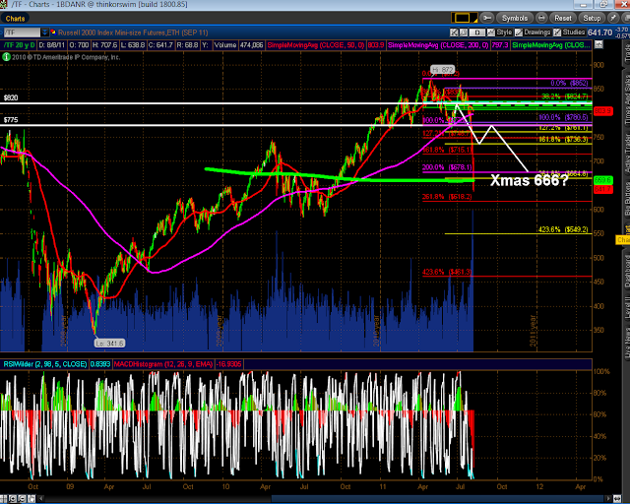The width and height of the screenshot is (630, 504).
Task: Click the Hi: 872 price bubble
Action: pyautogui.click(x=443, y=70)
